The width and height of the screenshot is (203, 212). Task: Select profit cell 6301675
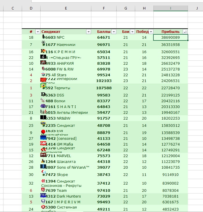tap(171, 202)
